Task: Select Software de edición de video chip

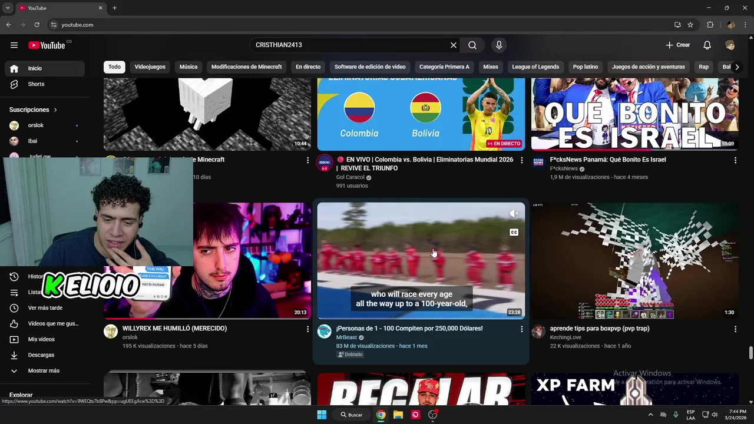Action: (x=370, y=67)
